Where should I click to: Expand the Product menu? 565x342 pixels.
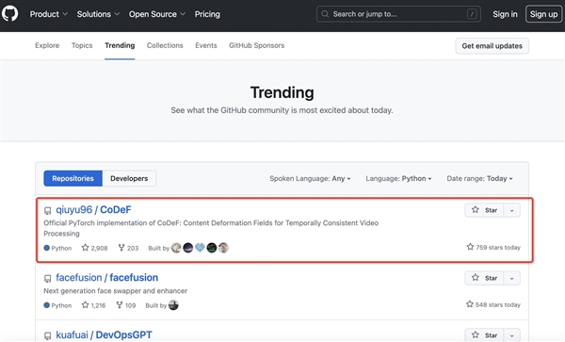click(49, 14)
